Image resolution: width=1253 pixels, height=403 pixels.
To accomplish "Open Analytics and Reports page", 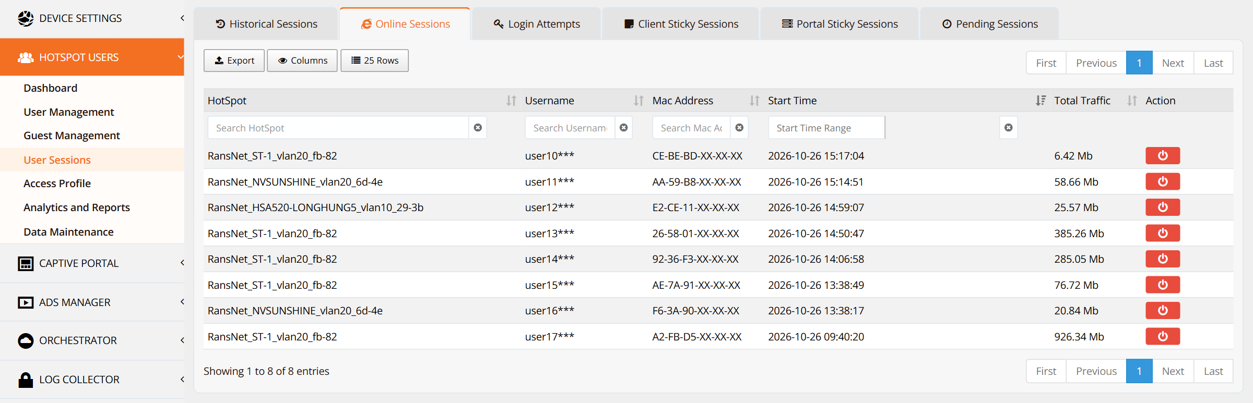I will pos(77,207).
